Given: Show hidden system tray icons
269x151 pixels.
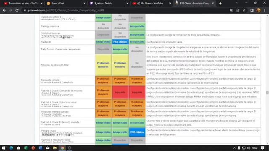Looking at the screenshot, I should (234, 148).
